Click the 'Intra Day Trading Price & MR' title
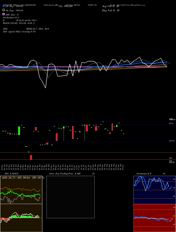The image size is (176, 232). (65, 174)
